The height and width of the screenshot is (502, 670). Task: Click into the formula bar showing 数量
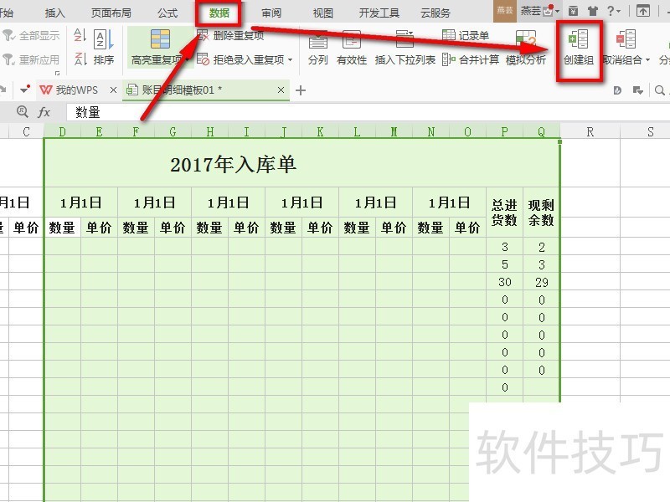368,112
